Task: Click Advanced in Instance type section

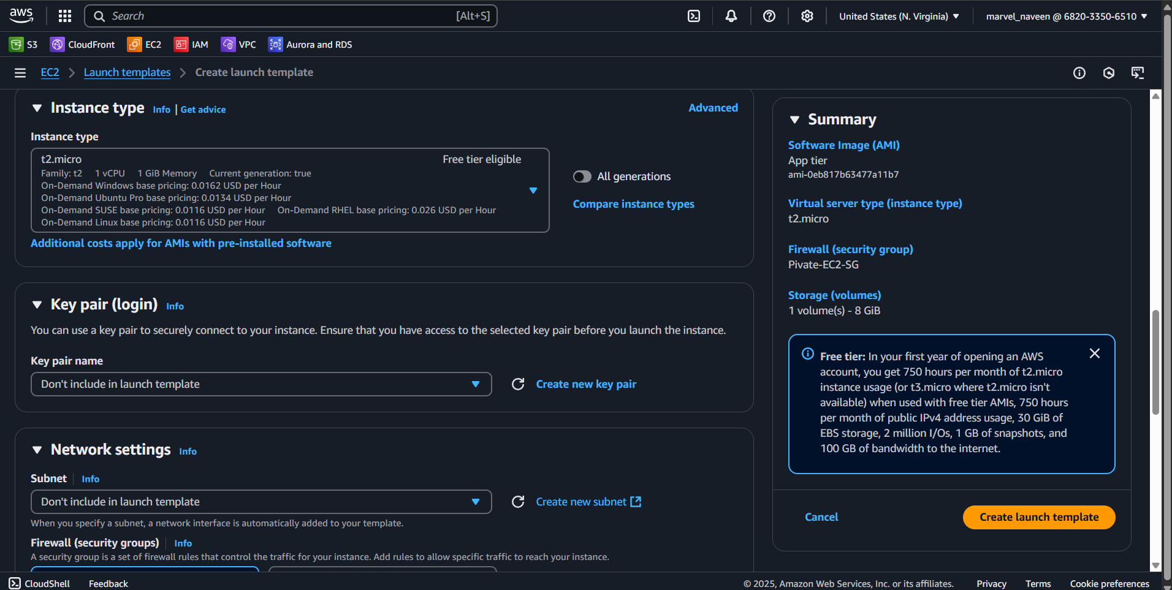Action: 713,108
